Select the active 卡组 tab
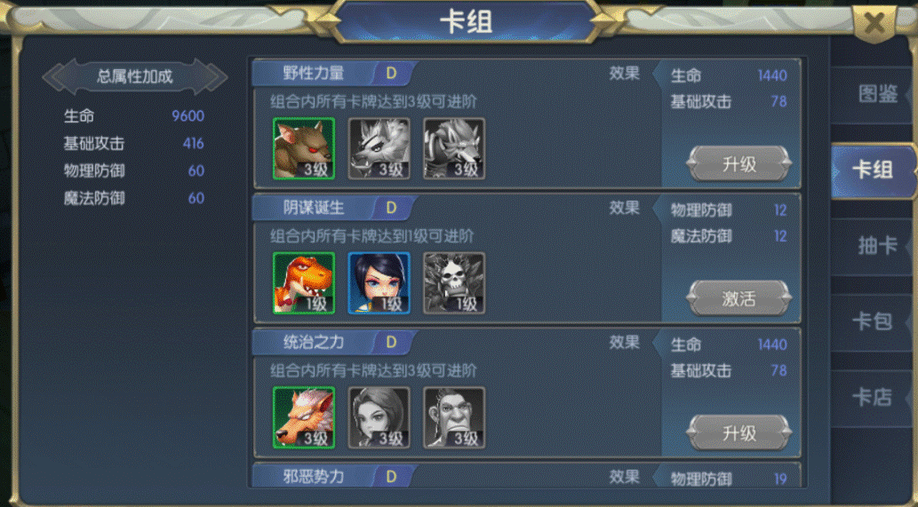Viewport: 918px width, 507px height. [874, 170]
